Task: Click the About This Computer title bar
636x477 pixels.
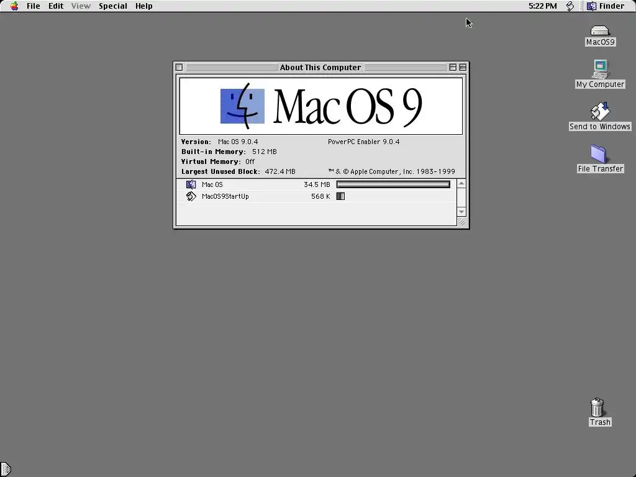Action: [320, 67]
